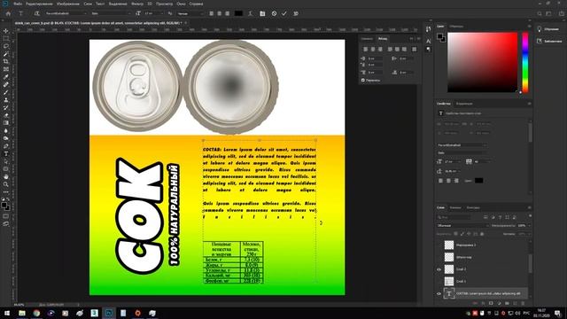
Task: Select the Move tool
Action: click(x=6, y=31)
